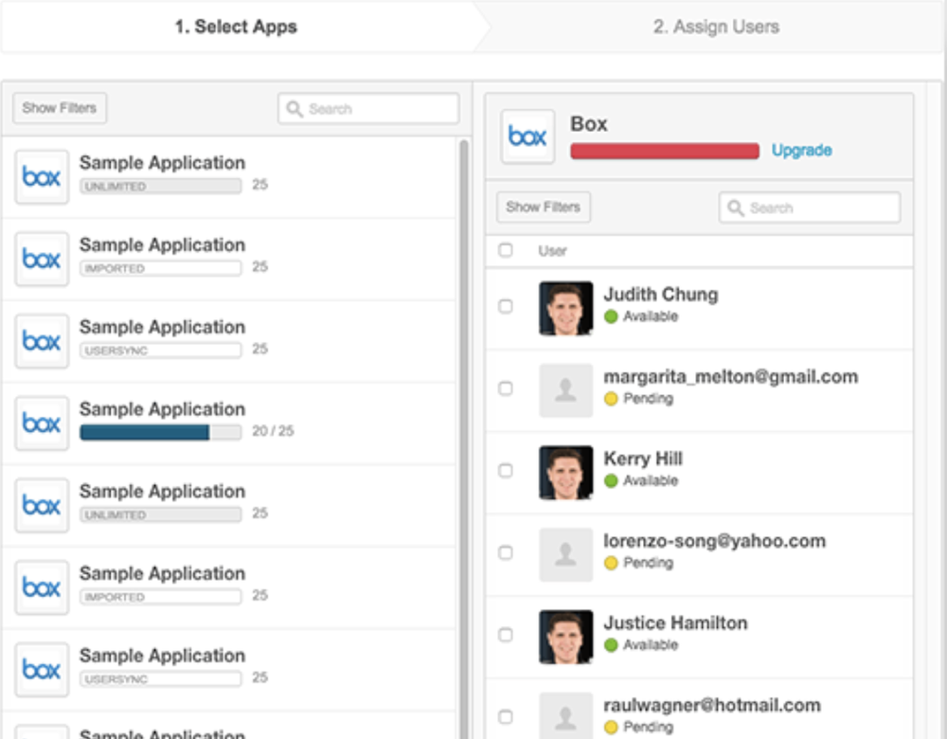Click the name Justice Hamilton
Screen dimensions: 947x739
pos(675,623)
